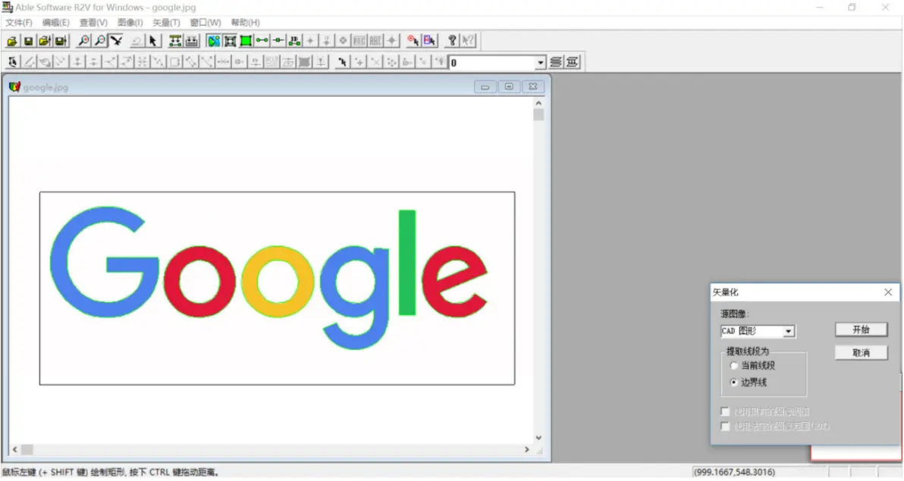Click the green letter l in Google image
The width and height of the screenshot is (904, 481).
[x=407, y=263]
